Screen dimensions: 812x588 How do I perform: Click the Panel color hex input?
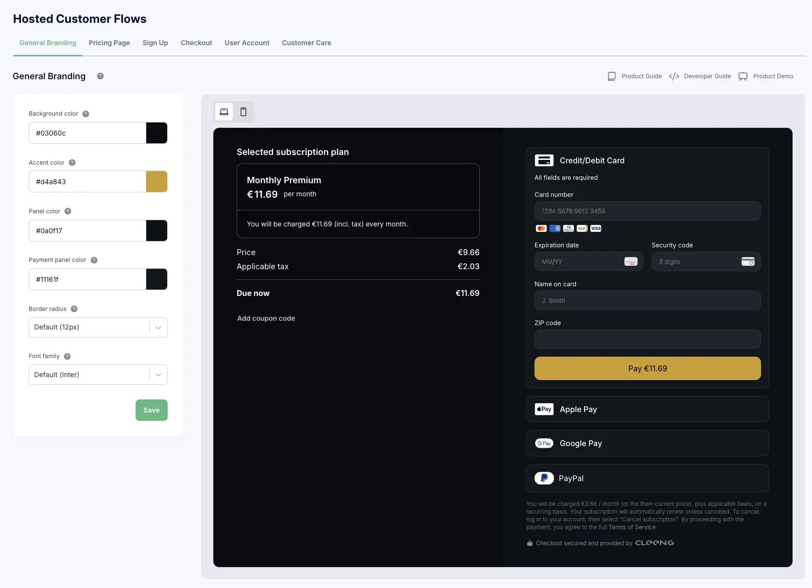[x=87, y=230]
